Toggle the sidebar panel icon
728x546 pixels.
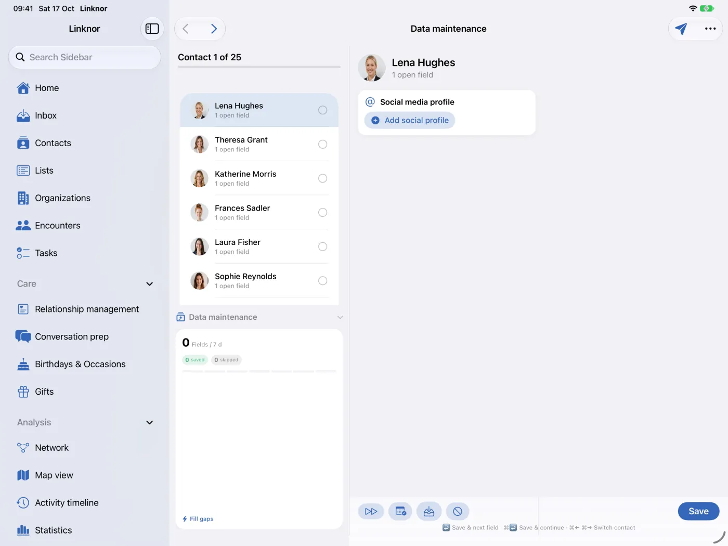(x=152, y=29)
